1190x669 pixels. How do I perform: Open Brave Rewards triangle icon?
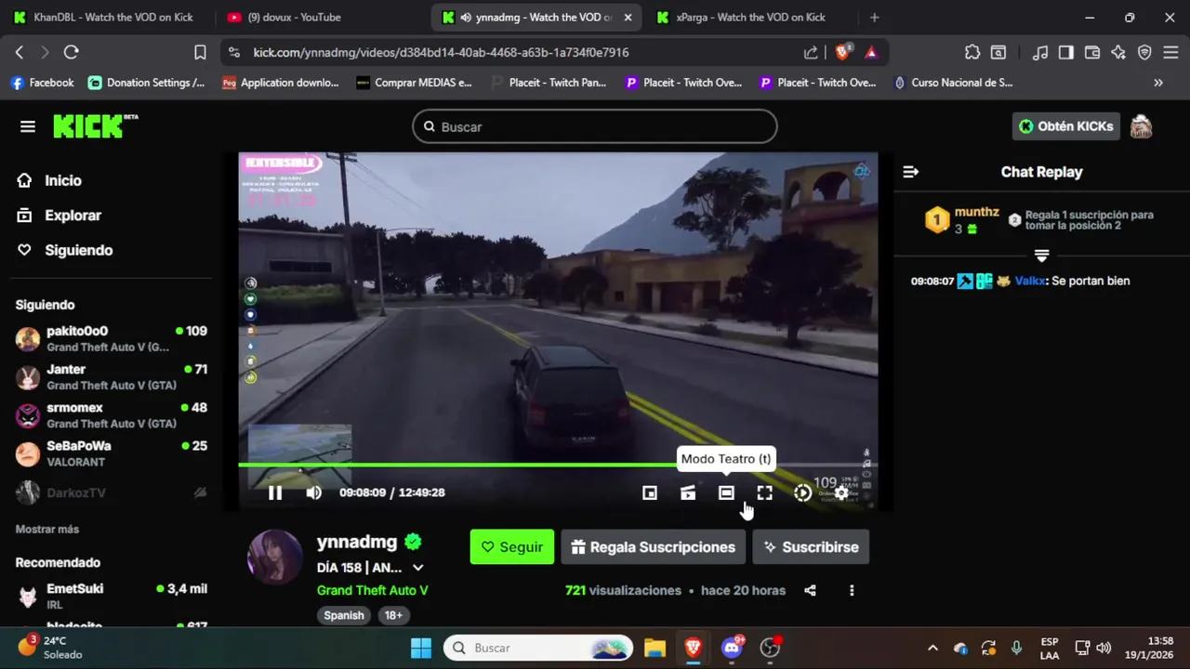click(871, 53)
